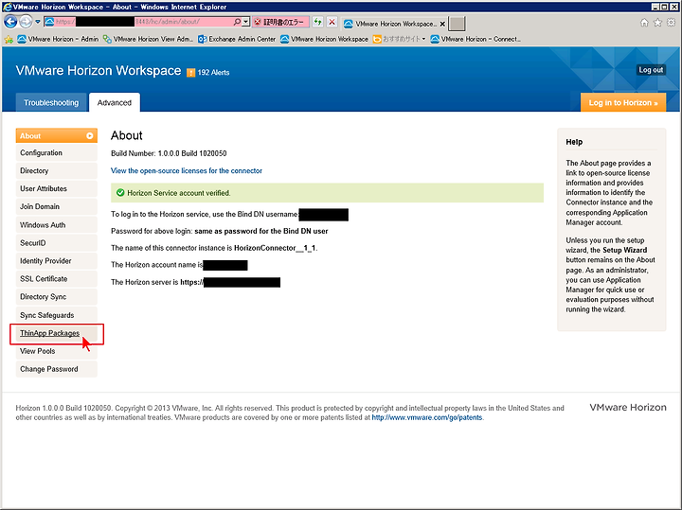682x510 pixels.
Task: Open IE Tools gear icon
Action: 672,22
